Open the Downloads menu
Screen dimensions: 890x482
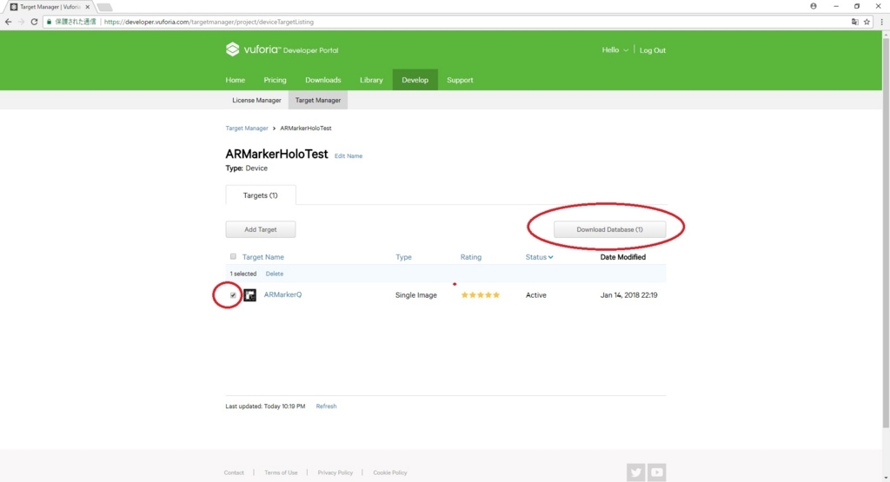323,80
